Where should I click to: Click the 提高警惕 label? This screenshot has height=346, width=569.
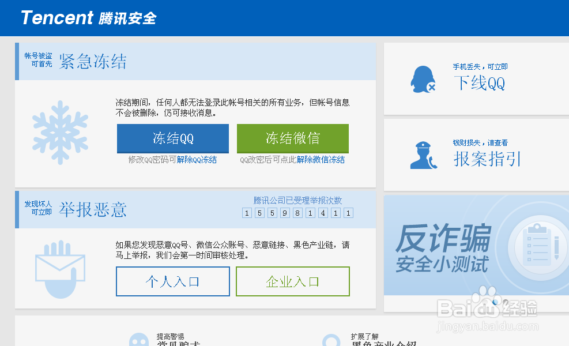pyautogui.click(x=170, y=337)
